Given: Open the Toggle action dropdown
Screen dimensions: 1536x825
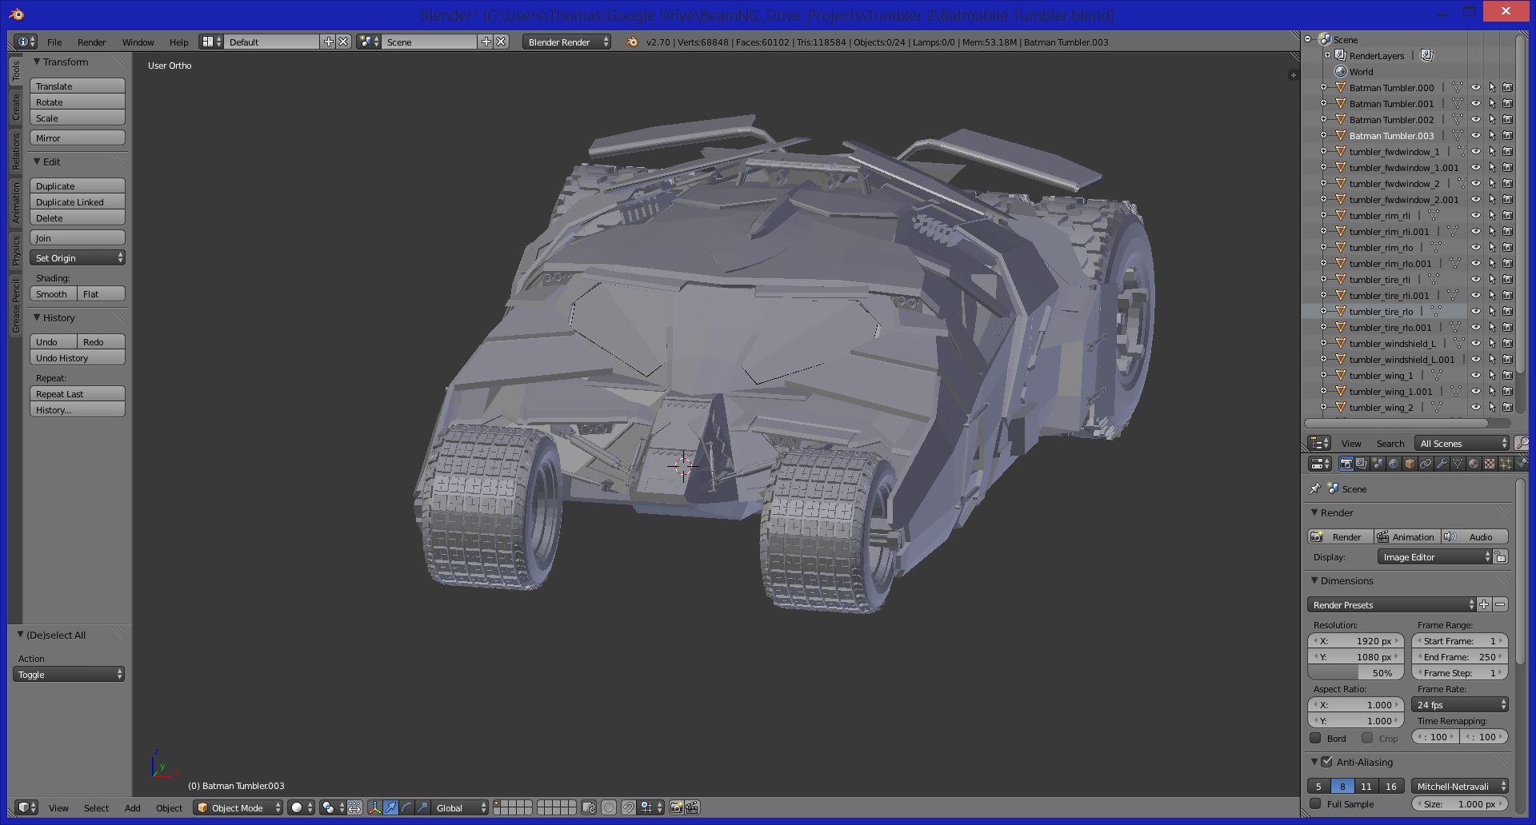Looking at the screenshot, I should click(x=69, y=674).
